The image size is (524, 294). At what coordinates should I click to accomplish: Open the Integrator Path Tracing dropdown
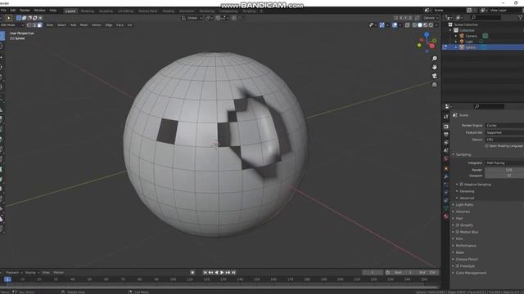click(504, 163)
